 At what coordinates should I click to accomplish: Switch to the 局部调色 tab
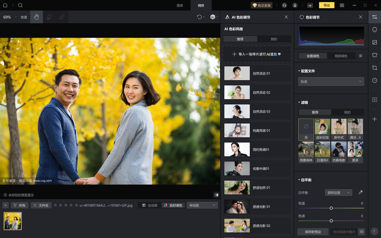tap(341, 56)
